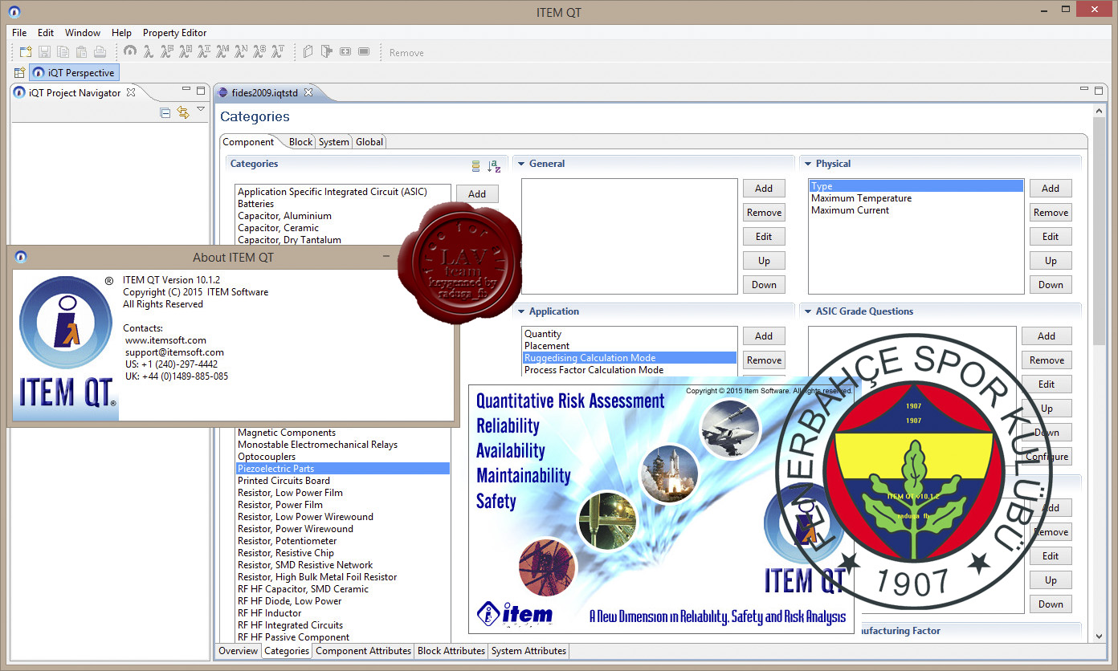
Task: Click the New project toolbar icon
Action: coord(27,52)
